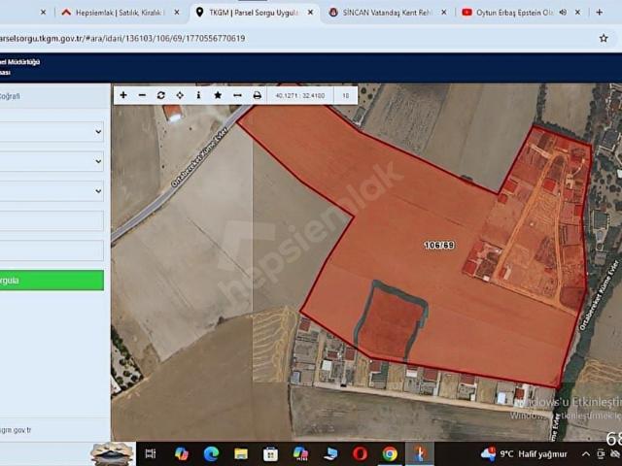This screenshot has height=466, width=622.
Task: Open a new browser tab
Action: (605, 13)
